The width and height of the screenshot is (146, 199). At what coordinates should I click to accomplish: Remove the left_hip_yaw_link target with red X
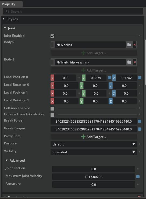pos(135,62)
